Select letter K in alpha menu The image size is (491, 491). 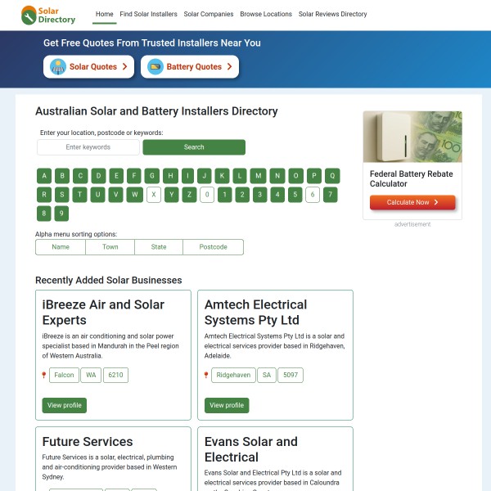[x=223, y=176]
